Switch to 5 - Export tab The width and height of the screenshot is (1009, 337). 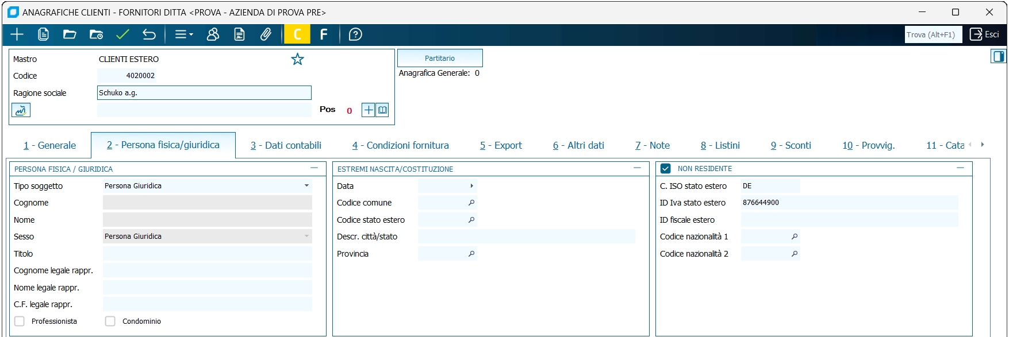tap(501, 145)
